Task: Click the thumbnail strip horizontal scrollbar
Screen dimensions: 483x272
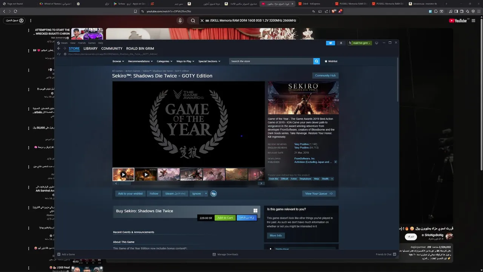Action: 189,183
